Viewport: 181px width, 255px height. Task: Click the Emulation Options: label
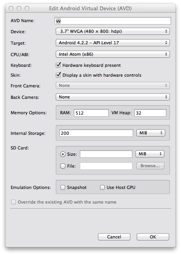tap(31, 187)
